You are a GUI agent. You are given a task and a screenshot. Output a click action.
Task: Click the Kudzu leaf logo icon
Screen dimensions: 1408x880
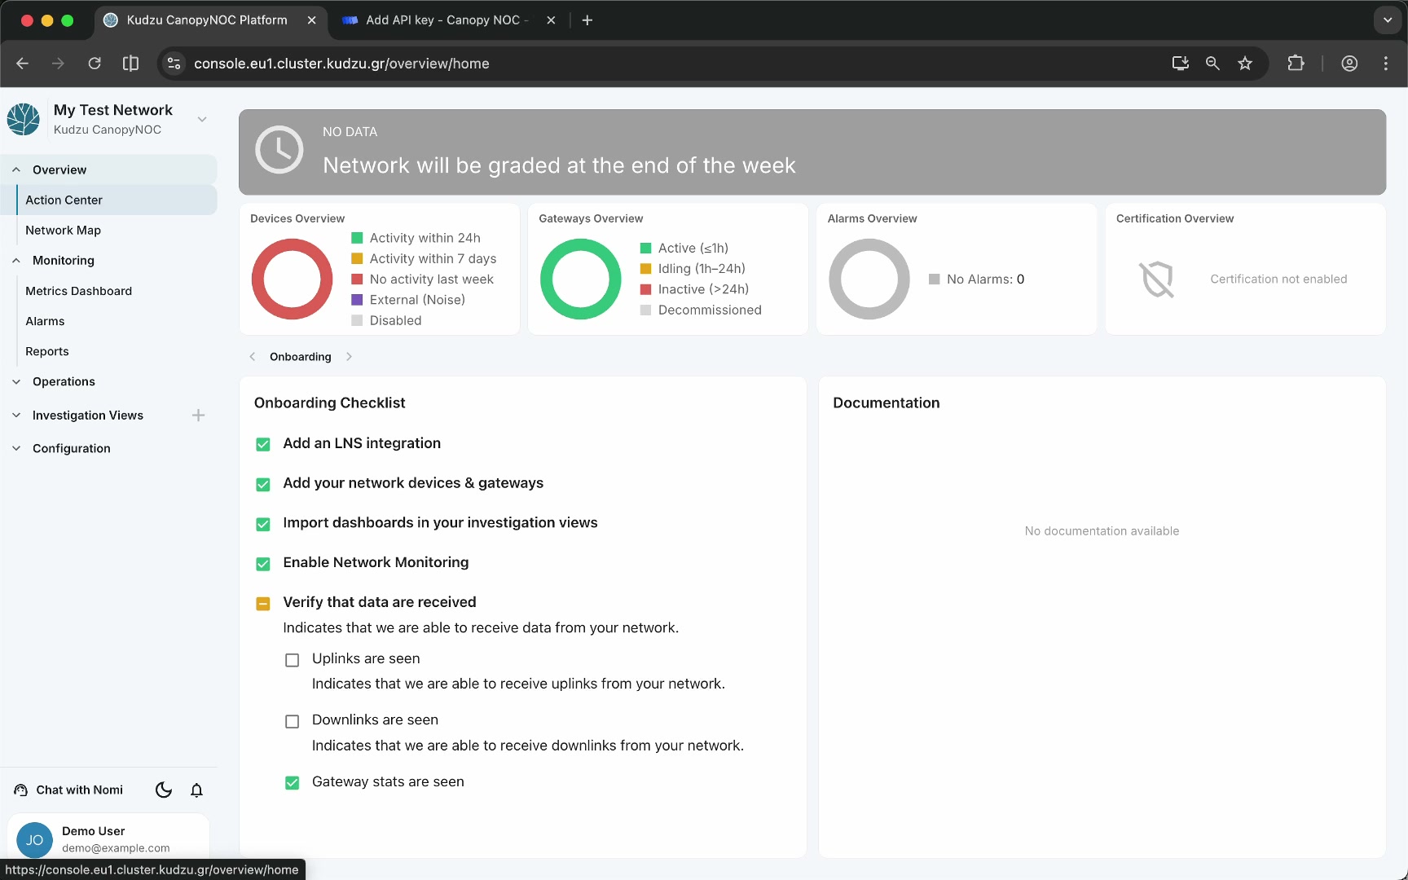coord(24,119)
